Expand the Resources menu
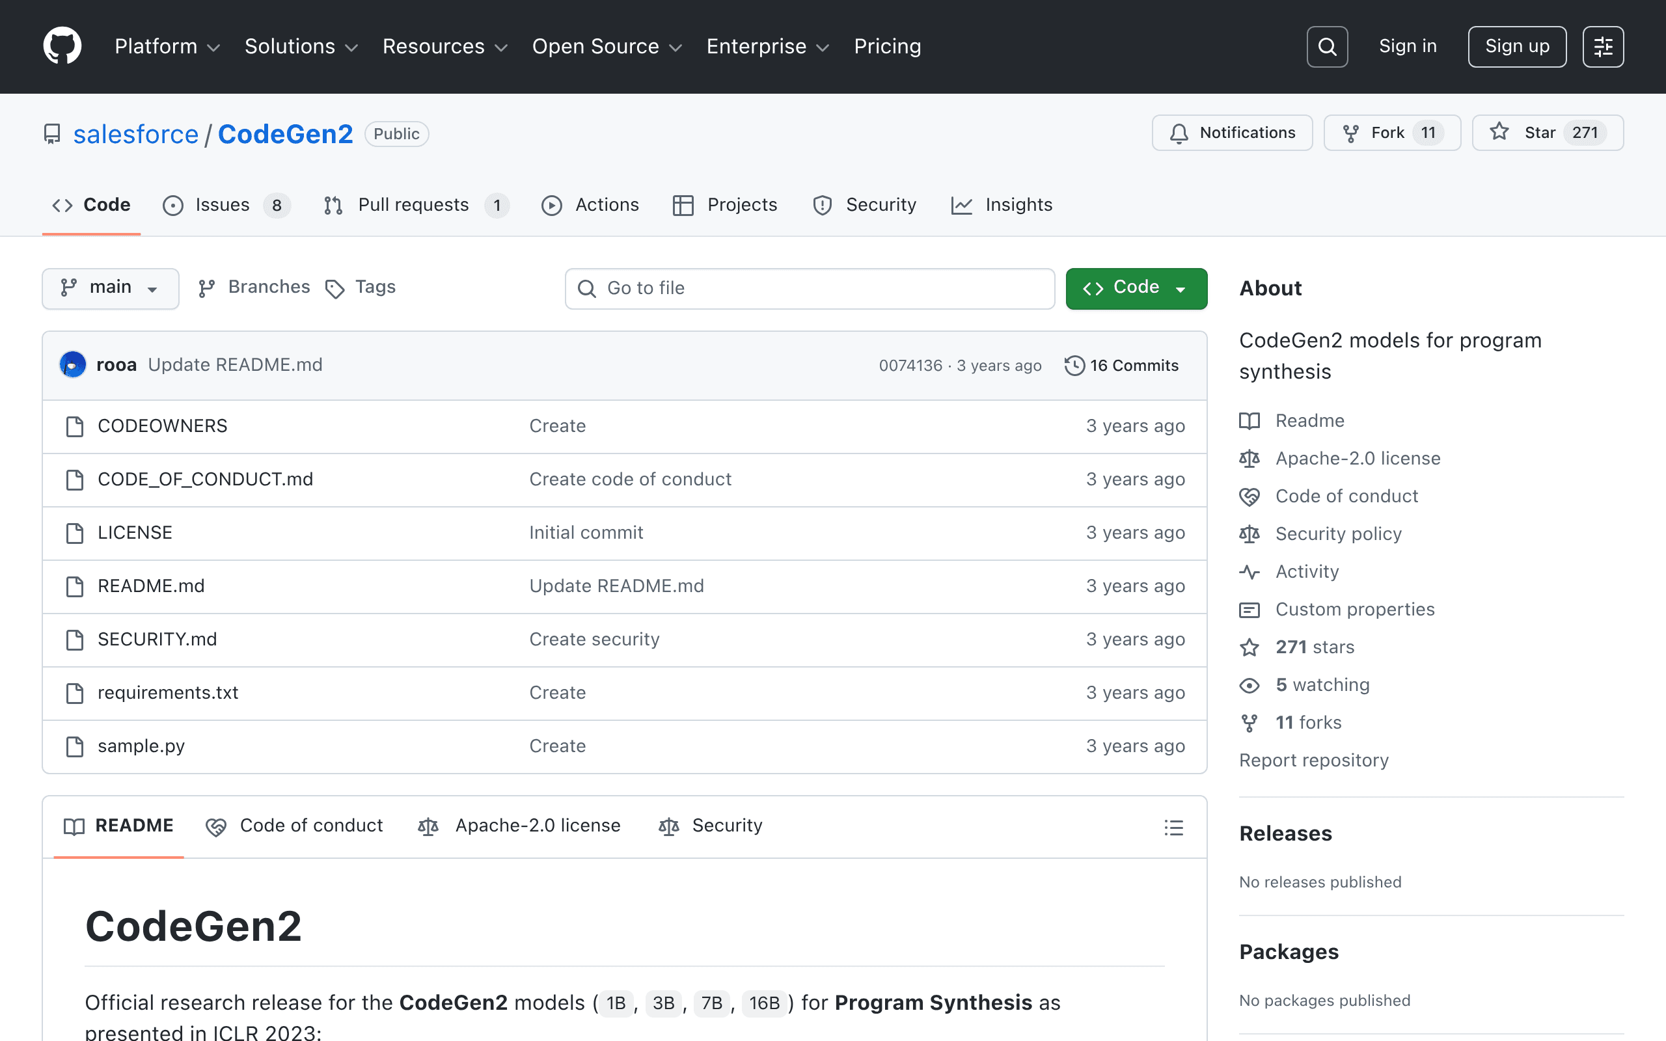This screenshot has width=1666, height=1041. point(445,47)
